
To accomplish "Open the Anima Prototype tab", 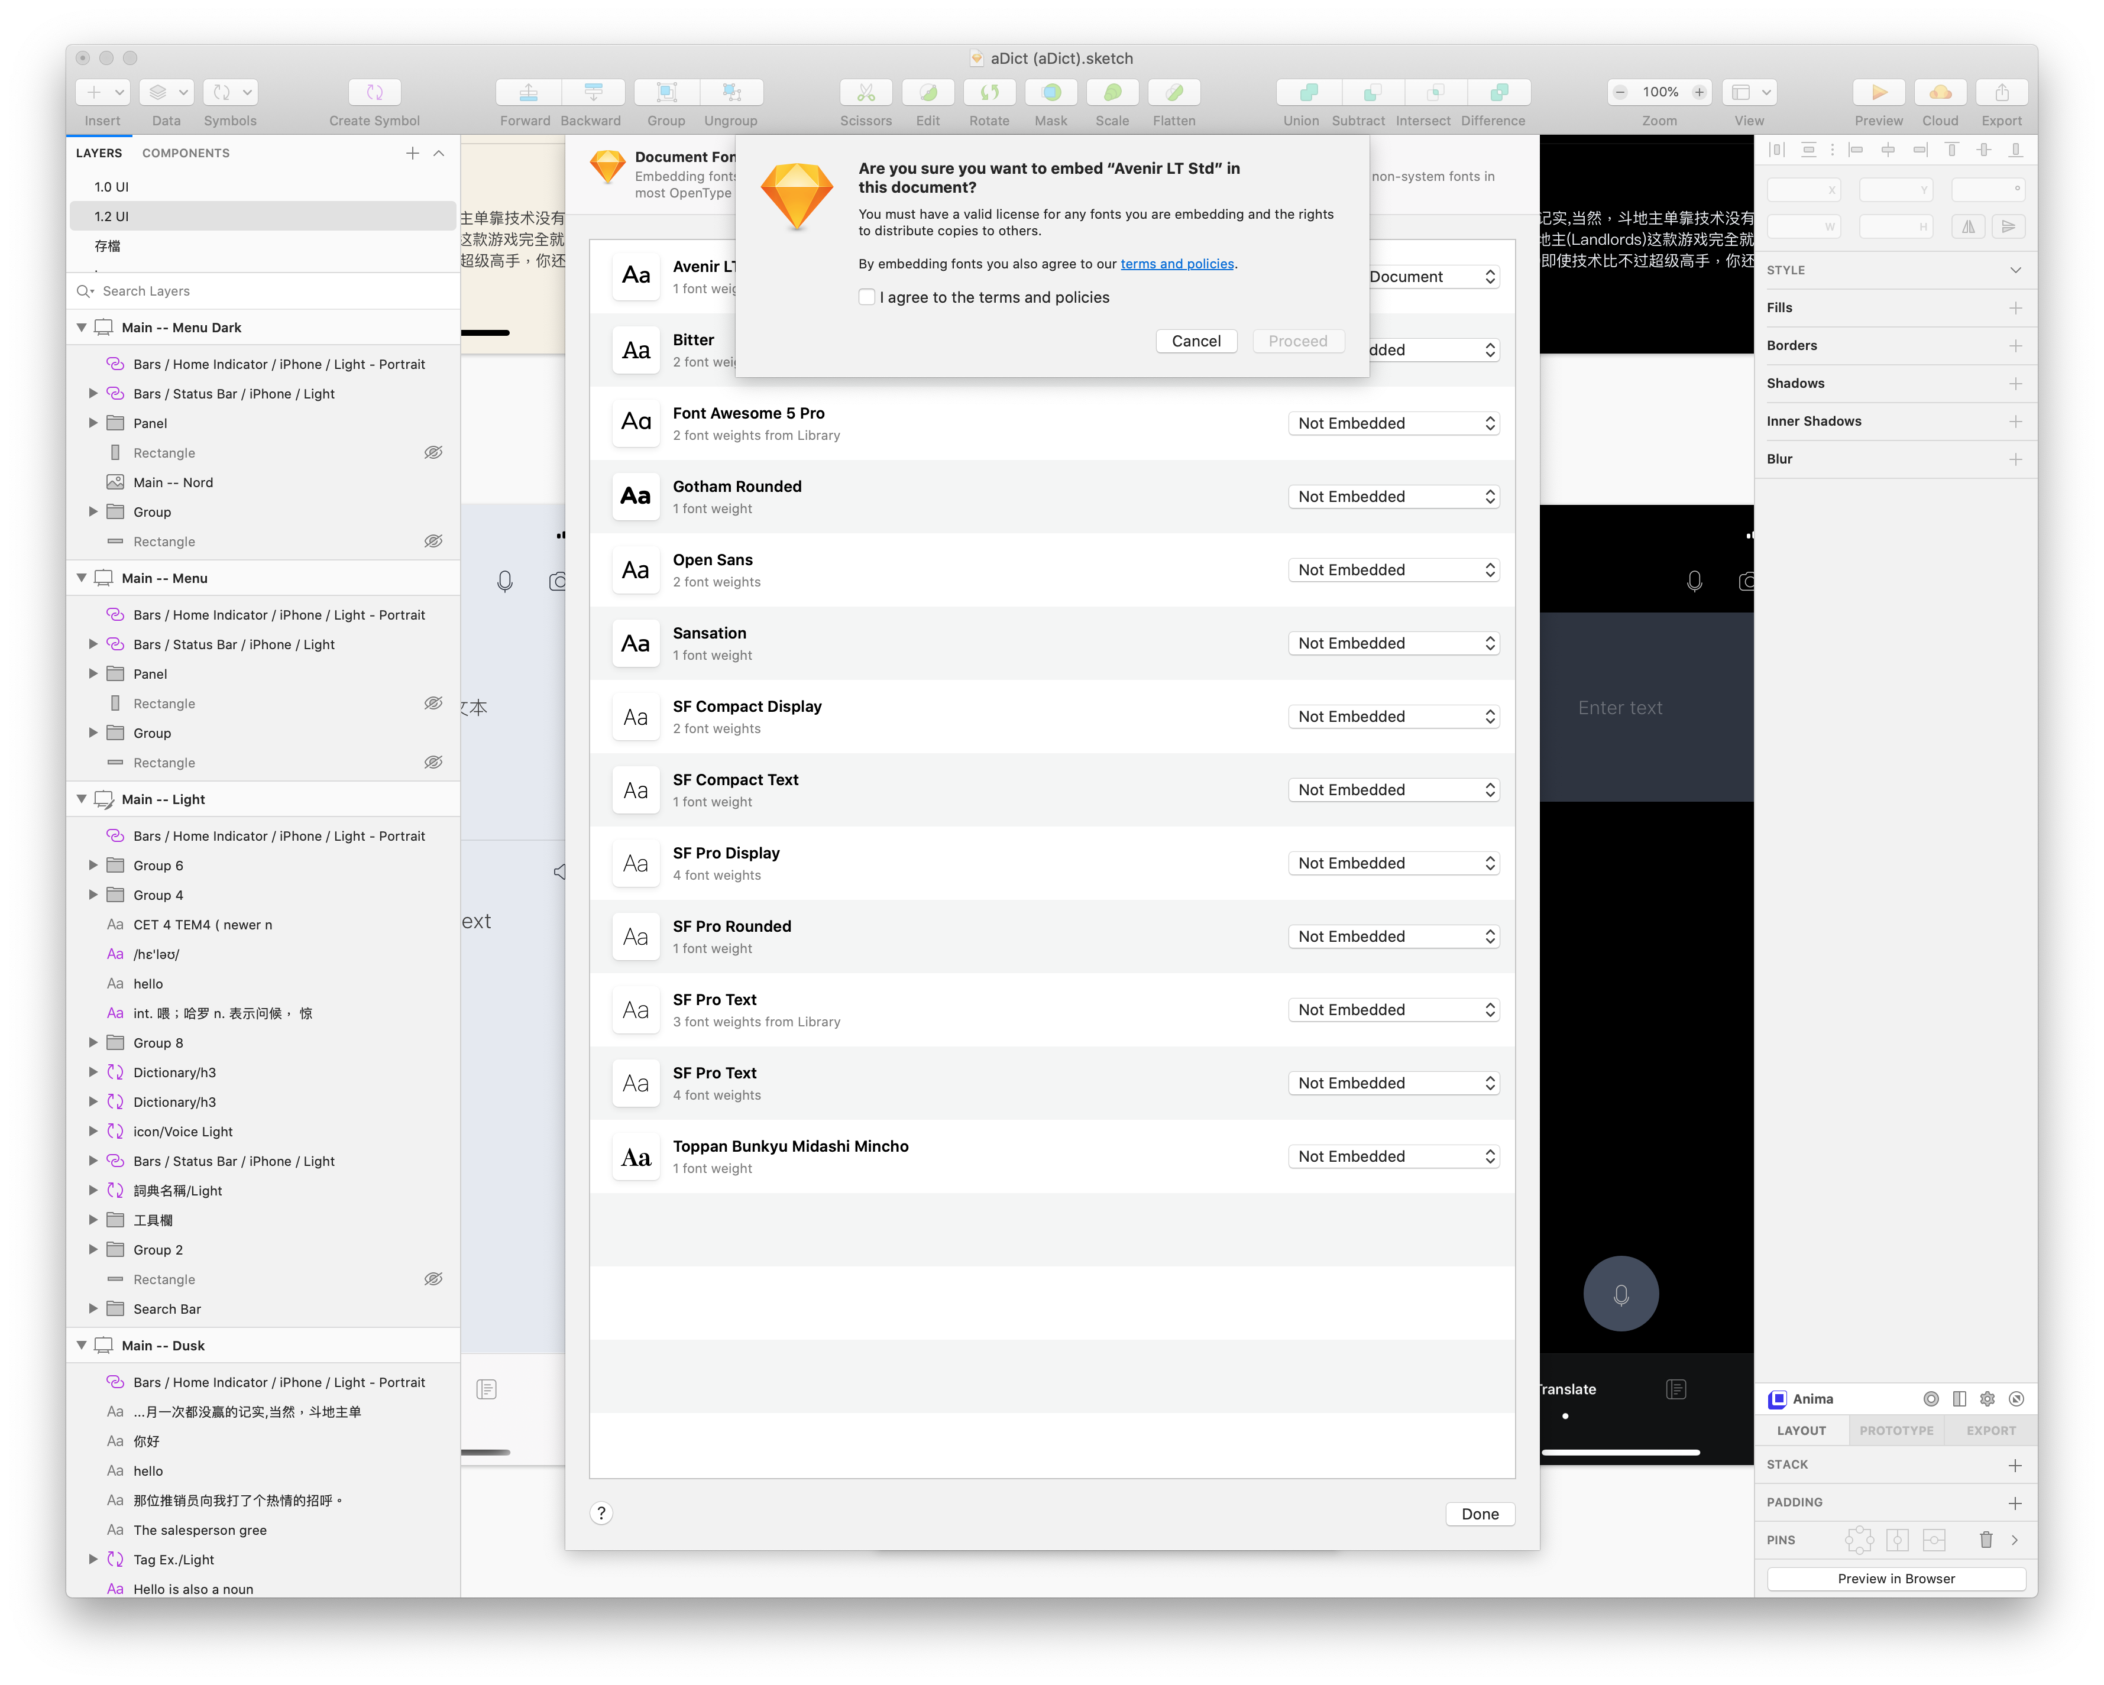I will pyautogui.click(x=1896, y=1430).
